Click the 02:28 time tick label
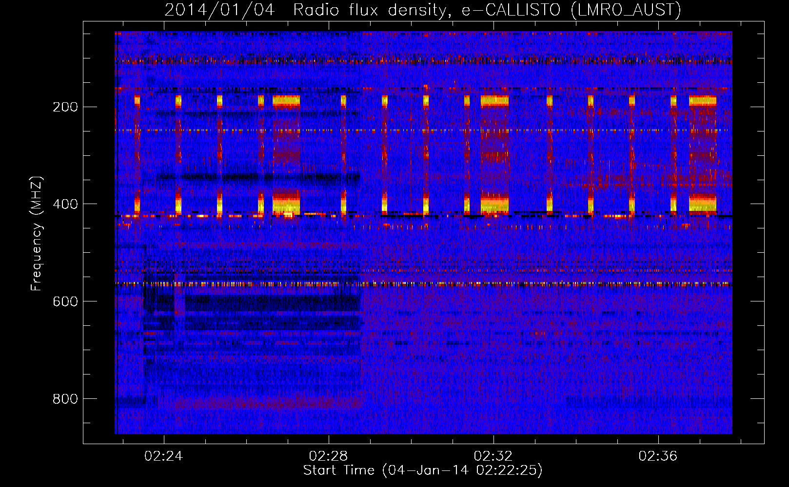The width and height of the screenshot is (789, 487). pos(329,456)
